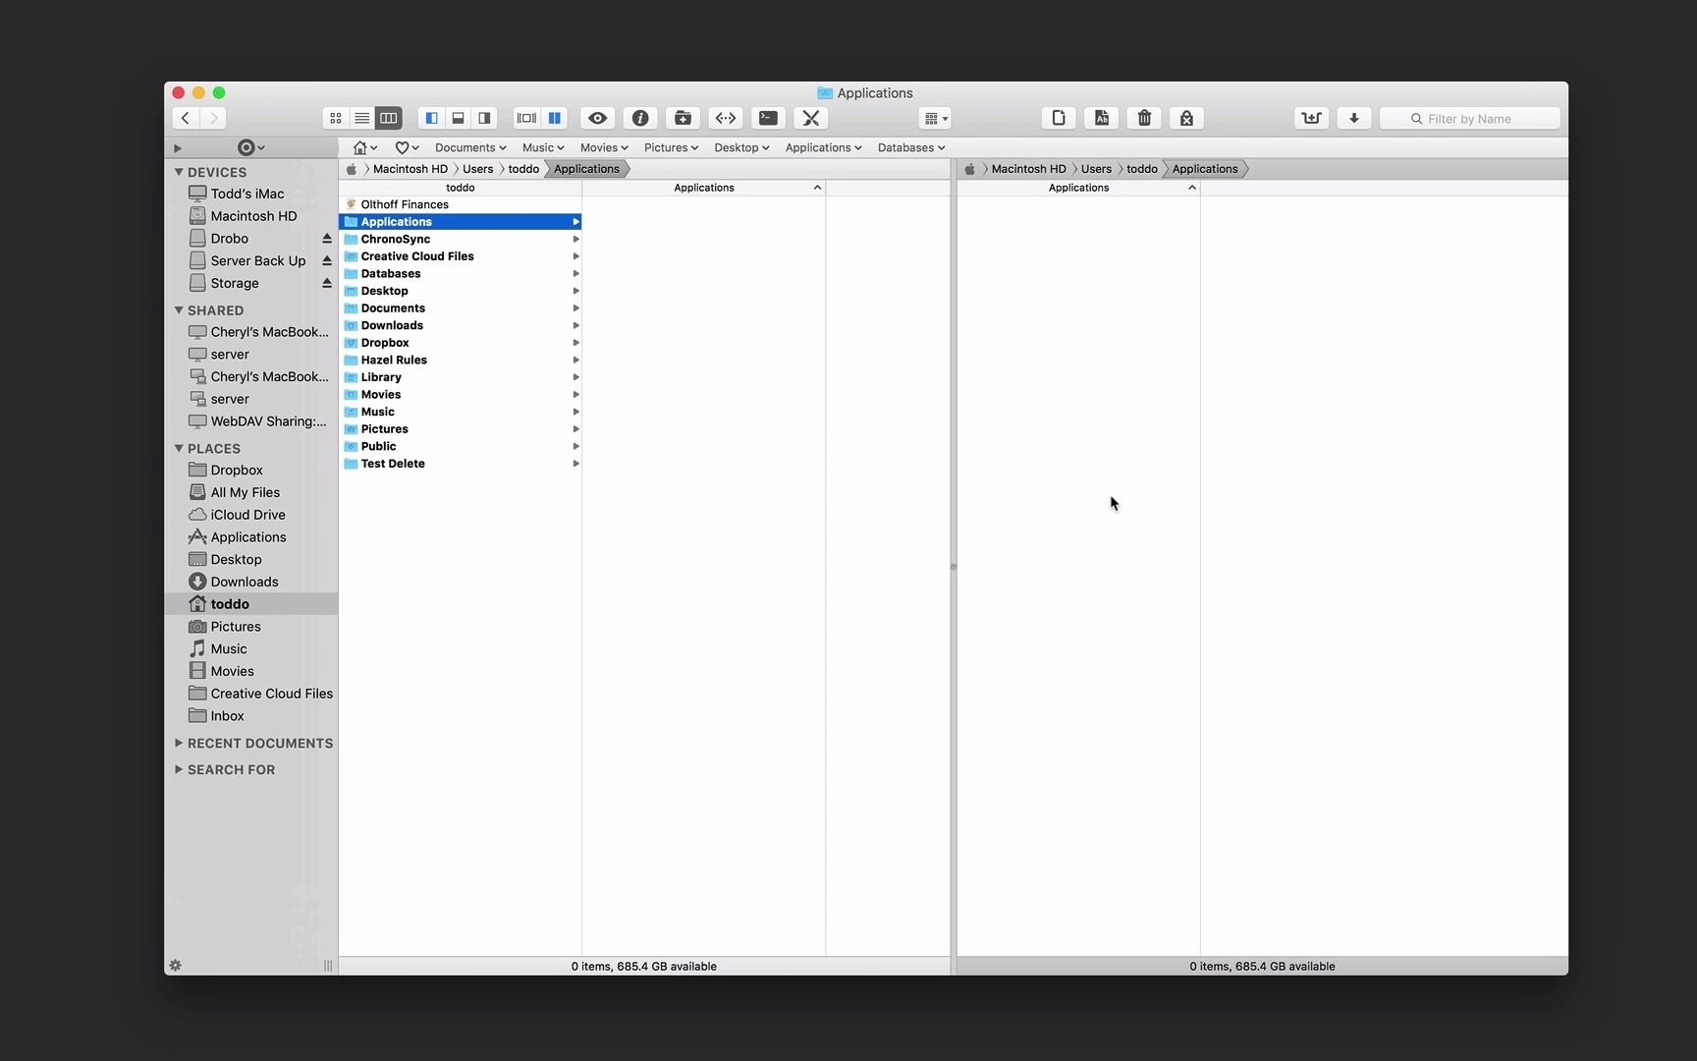Image resolution: width=1697 pixels, height=1061 pixels.
Task: Expand the Downloads folder in column view
Action: point(576,325)
